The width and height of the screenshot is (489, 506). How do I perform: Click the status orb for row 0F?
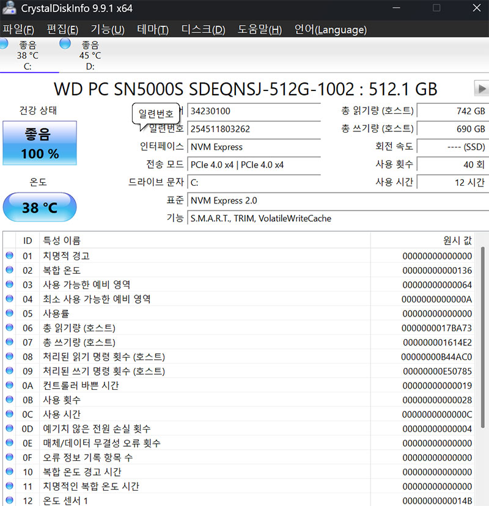tap(9, 457)
